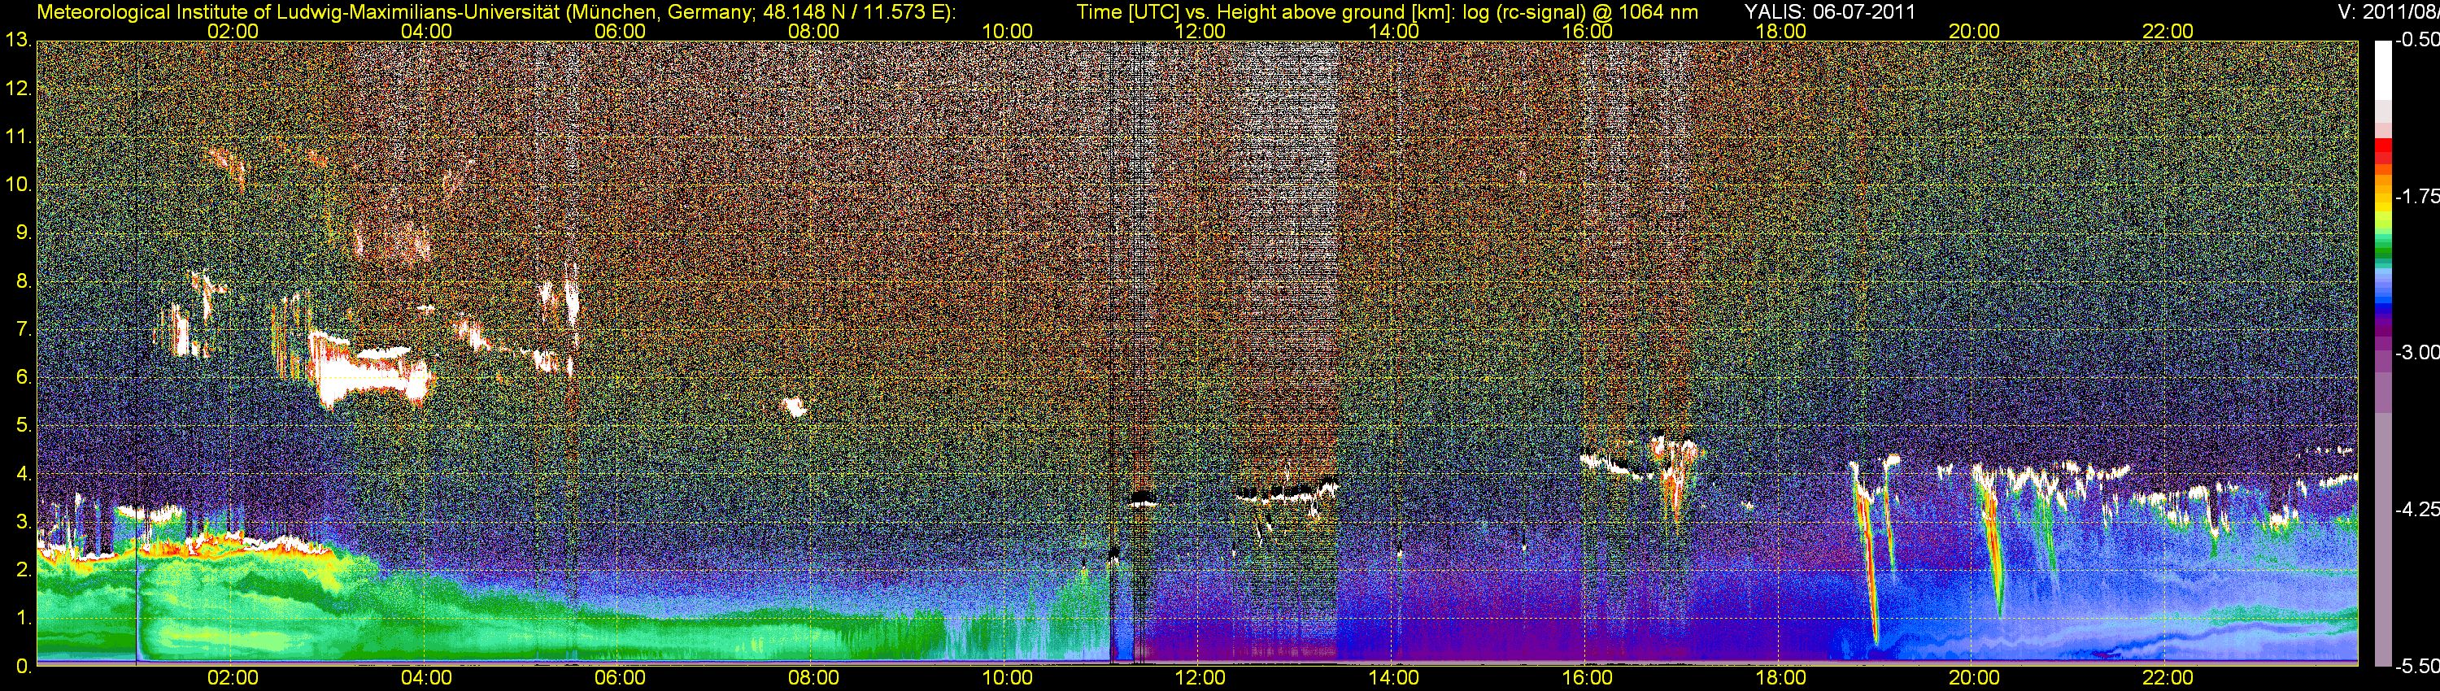The image size is (2440, 691).
Task: Click the 5 km height axis label
Action: [x=23, y=426]
